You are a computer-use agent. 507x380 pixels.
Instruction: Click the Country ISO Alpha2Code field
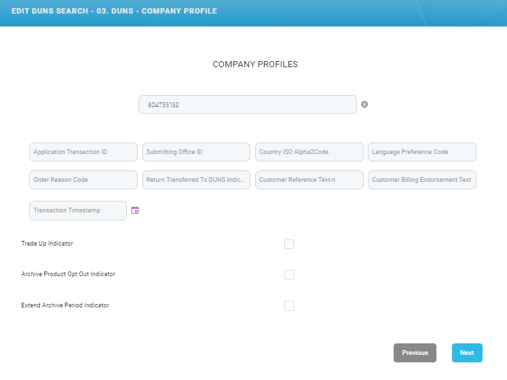(x=309, y=152)
